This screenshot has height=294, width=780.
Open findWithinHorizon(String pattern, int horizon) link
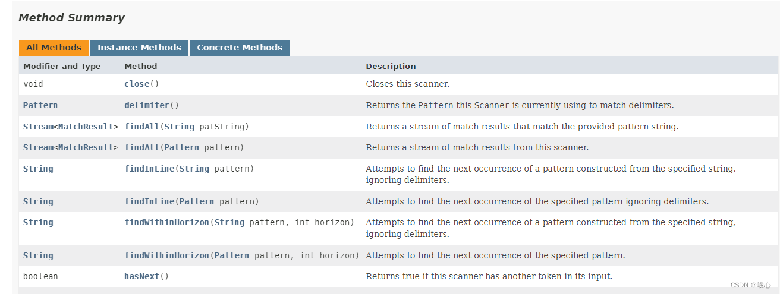click(x=166, y=222)
